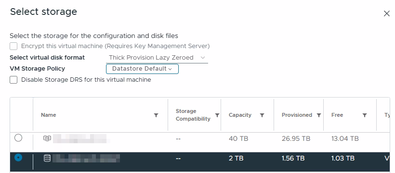Sort by the Capacity column header
Screen dimensions: 395x173
[240, 115]
